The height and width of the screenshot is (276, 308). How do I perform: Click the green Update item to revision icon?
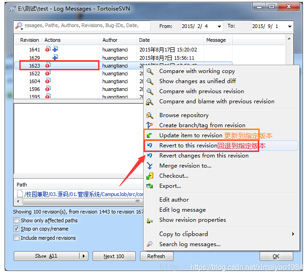[x=150, y=135]
